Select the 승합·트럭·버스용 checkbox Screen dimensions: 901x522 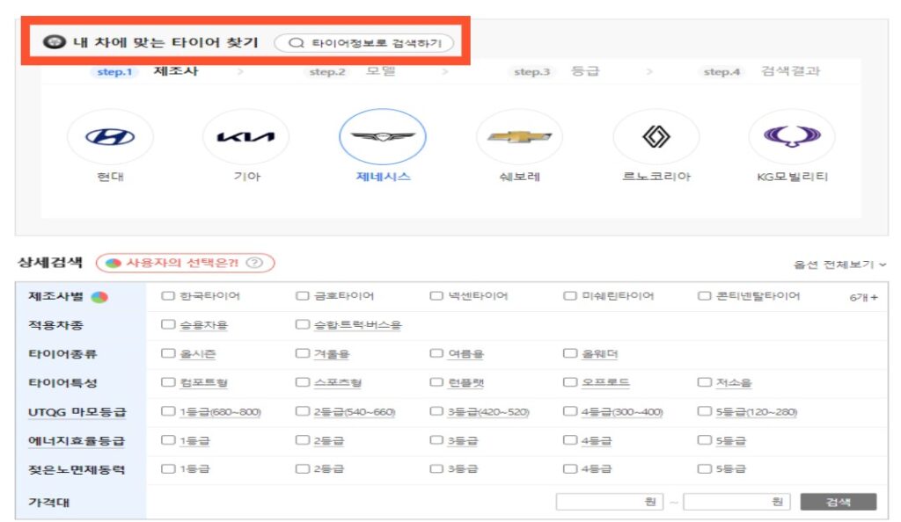[x=303, y=324]
